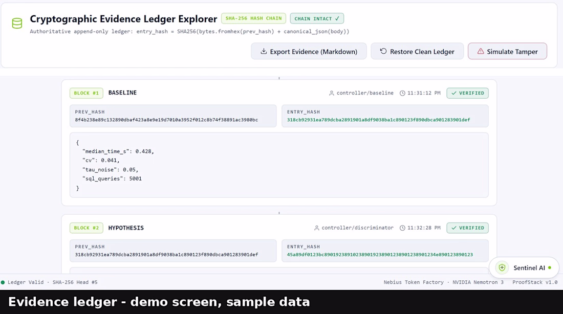Export evidence as Markdown
563x314 pixels.
309,51
